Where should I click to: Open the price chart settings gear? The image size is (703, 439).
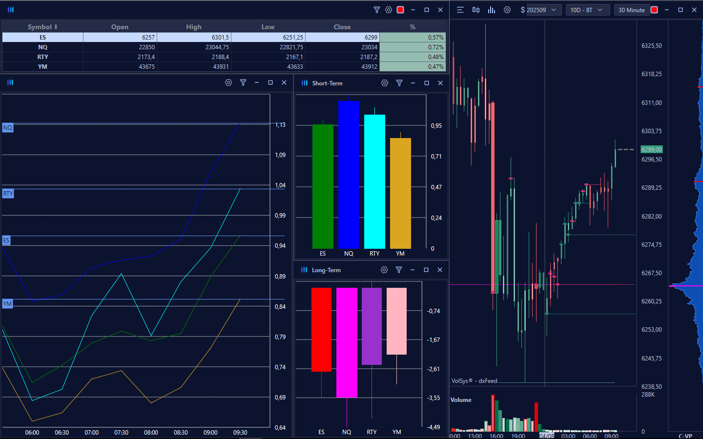point(507,10)
